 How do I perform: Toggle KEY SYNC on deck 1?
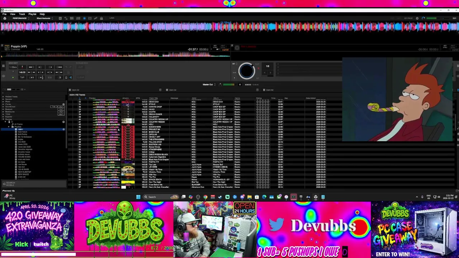[x=215, y=47]
